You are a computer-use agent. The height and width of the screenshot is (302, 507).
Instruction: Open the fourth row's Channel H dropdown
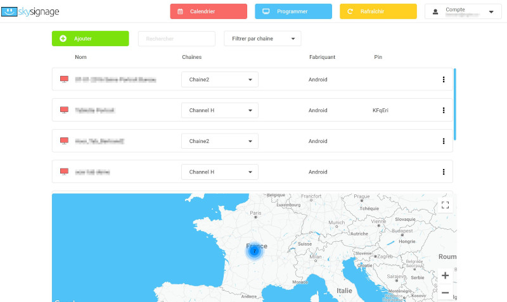(220, 172)
